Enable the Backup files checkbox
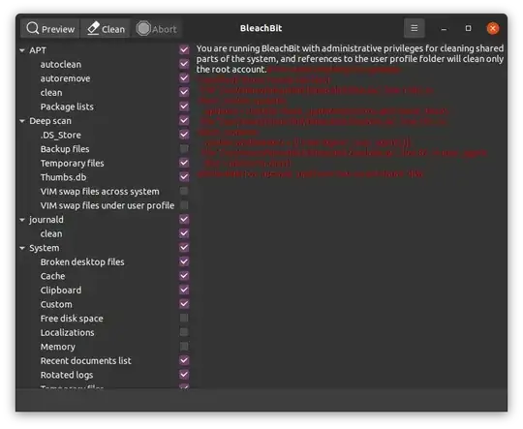This screenshot has height=429, width=523. 184,148
